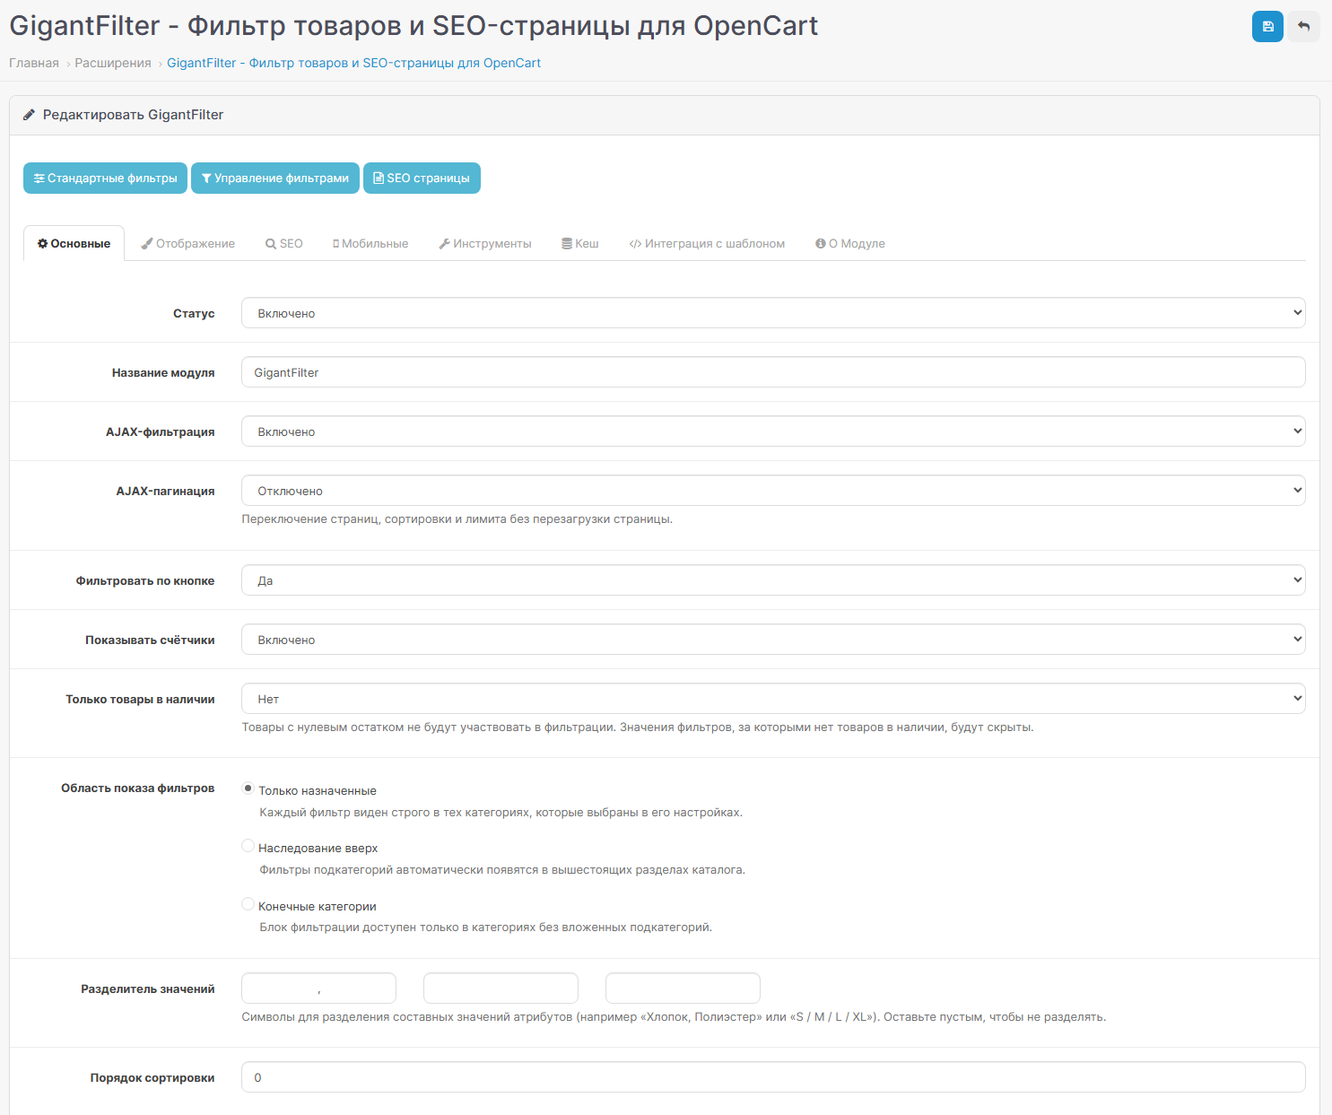1332x1115 pixels.
Task: Click the page title GigantFilter heading
Action: point(414,25)
